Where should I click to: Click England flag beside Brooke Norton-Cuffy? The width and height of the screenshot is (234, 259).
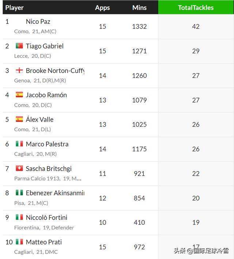pyautogui.click(x=19, y=71)
